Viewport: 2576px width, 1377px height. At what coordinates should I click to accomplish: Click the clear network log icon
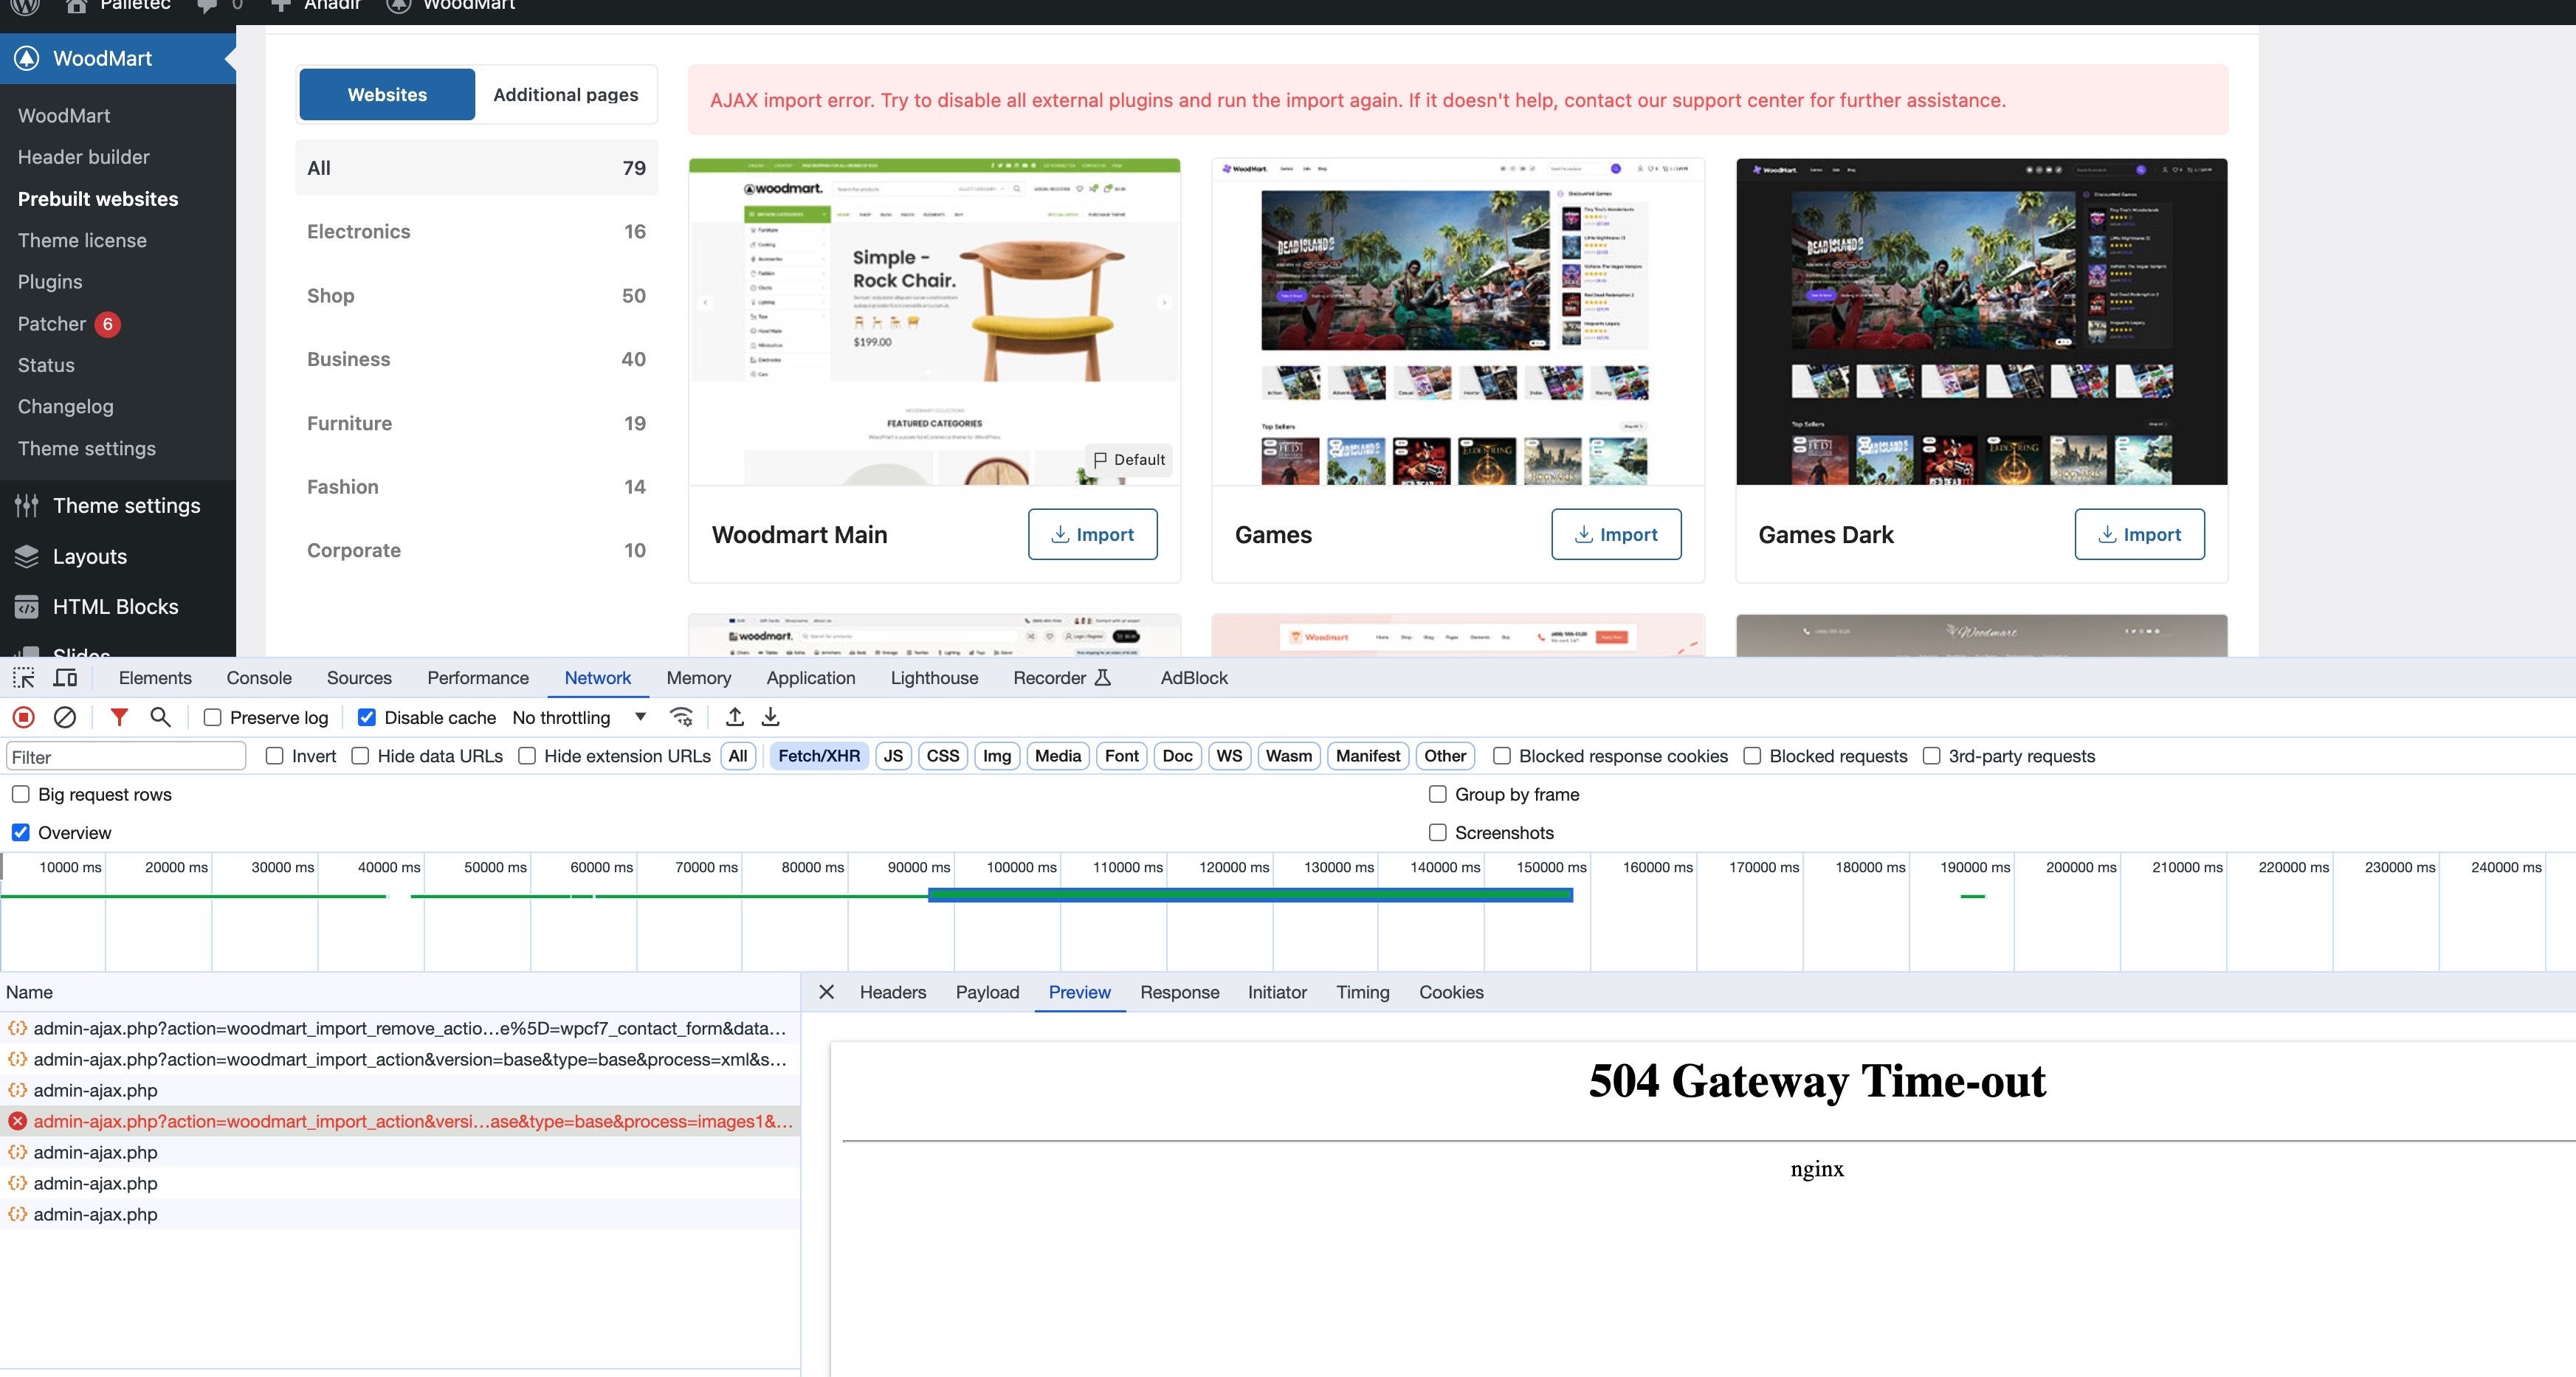pos(65,717)
